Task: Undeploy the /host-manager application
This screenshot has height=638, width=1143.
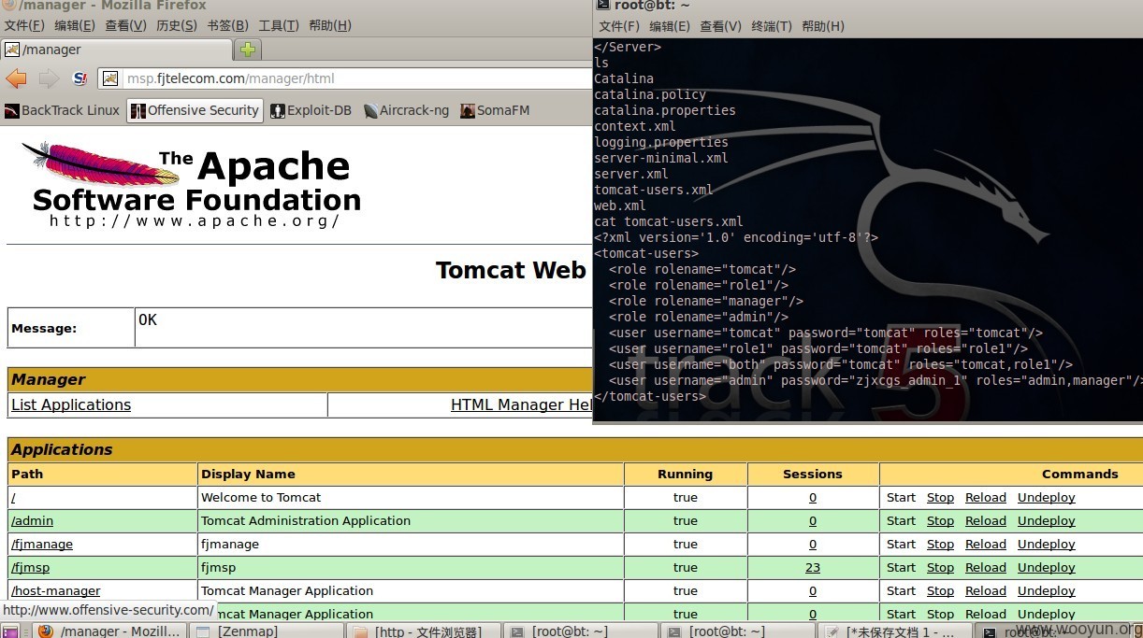Action: (x=1047, y=591)
